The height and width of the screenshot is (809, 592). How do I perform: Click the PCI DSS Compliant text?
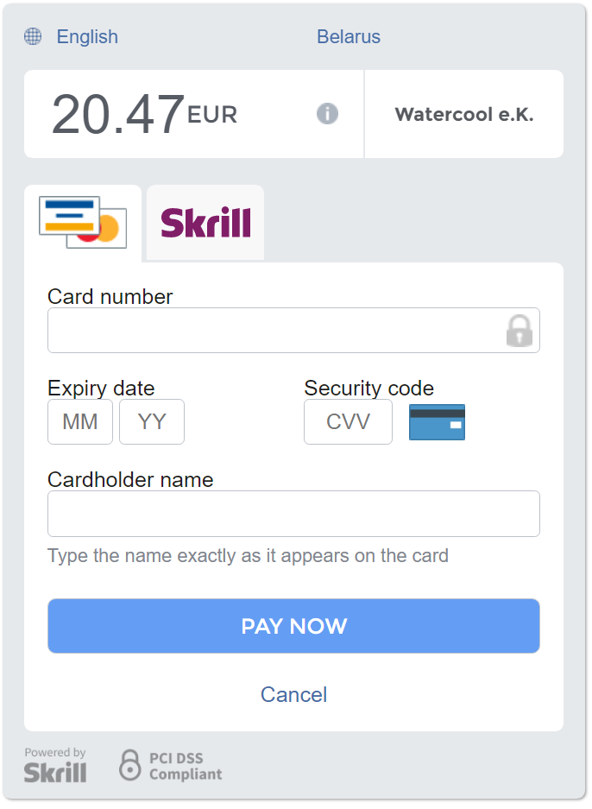(185, 766)
